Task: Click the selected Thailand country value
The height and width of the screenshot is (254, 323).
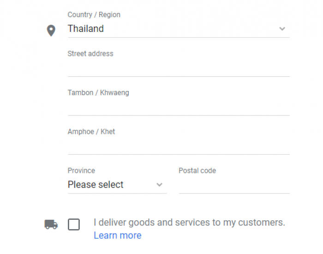Action: point(86,29)
